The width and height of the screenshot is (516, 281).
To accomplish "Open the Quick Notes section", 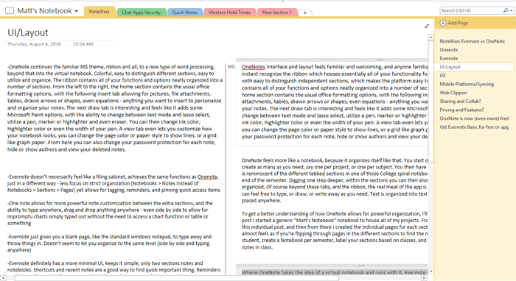I will [184, 13].
